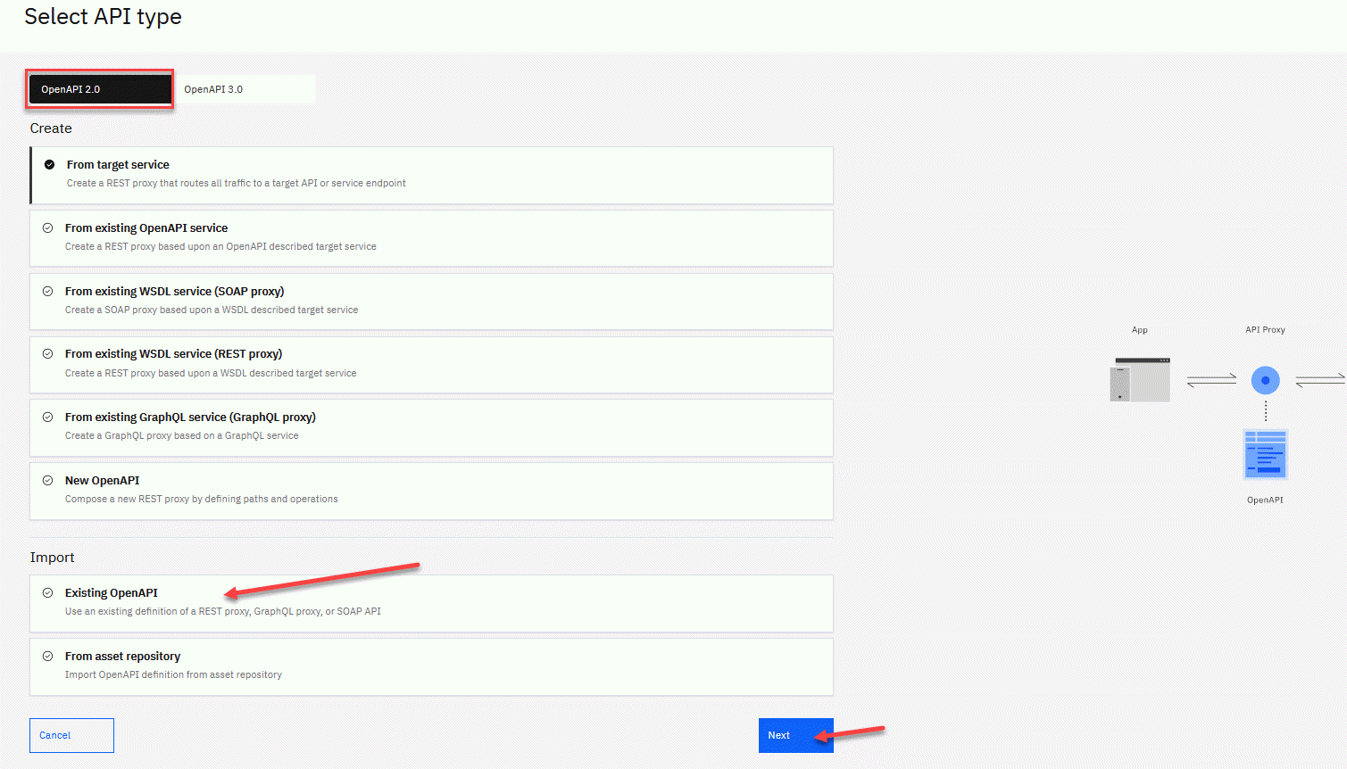Click checkmark icon beside From asset repository
1347x769 pixels.
coord(48,657)
